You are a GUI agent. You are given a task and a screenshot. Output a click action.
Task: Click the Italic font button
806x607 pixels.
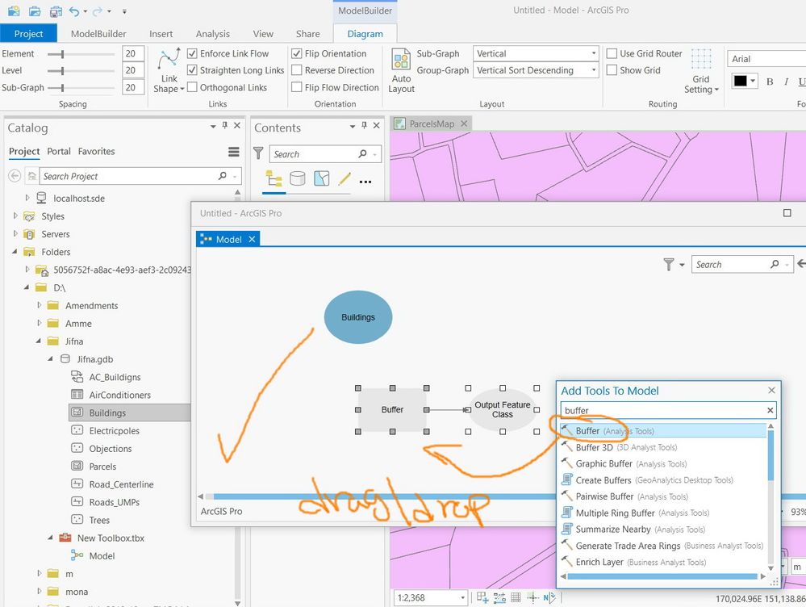tap(786, 82)
